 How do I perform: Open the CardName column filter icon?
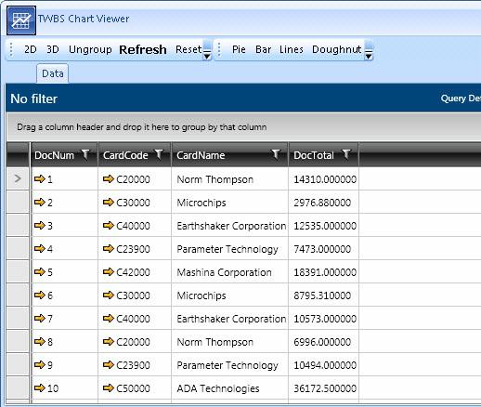[x=276, y=154]
